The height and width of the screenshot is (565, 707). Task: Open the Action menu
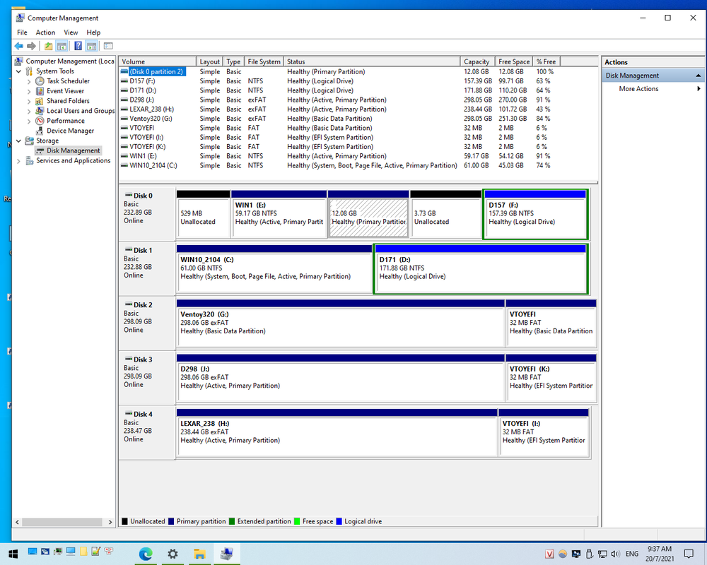(45, 32)
